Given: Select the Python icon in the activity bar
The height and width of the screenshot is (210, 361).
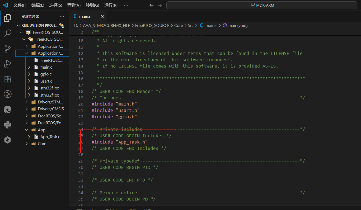Looking at the screenshot, I should point(7,125).
